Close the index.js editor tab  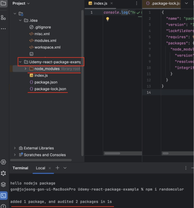[x=111, y=3]
